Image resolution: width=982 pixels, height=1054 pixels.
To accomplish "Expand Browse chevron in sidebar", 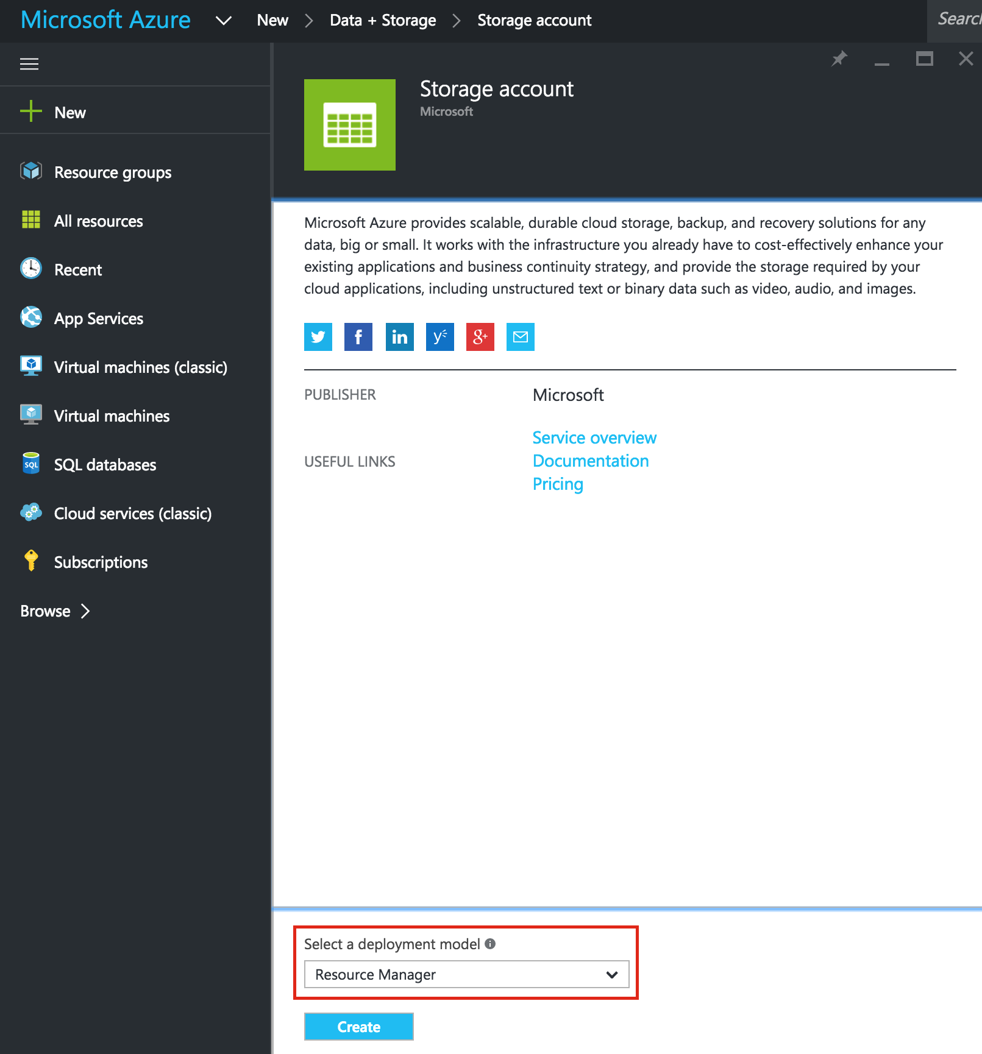I will [x=86, y=611].
